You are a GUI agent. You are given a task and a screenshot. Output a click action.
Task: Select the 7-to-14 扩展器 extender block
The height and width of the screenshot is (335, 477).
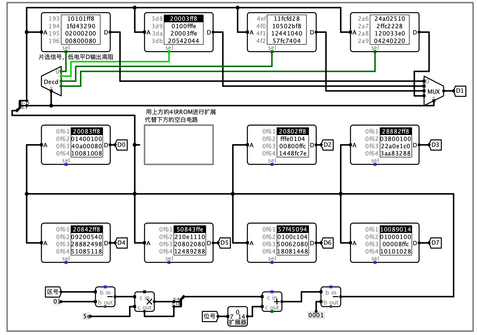237,315
